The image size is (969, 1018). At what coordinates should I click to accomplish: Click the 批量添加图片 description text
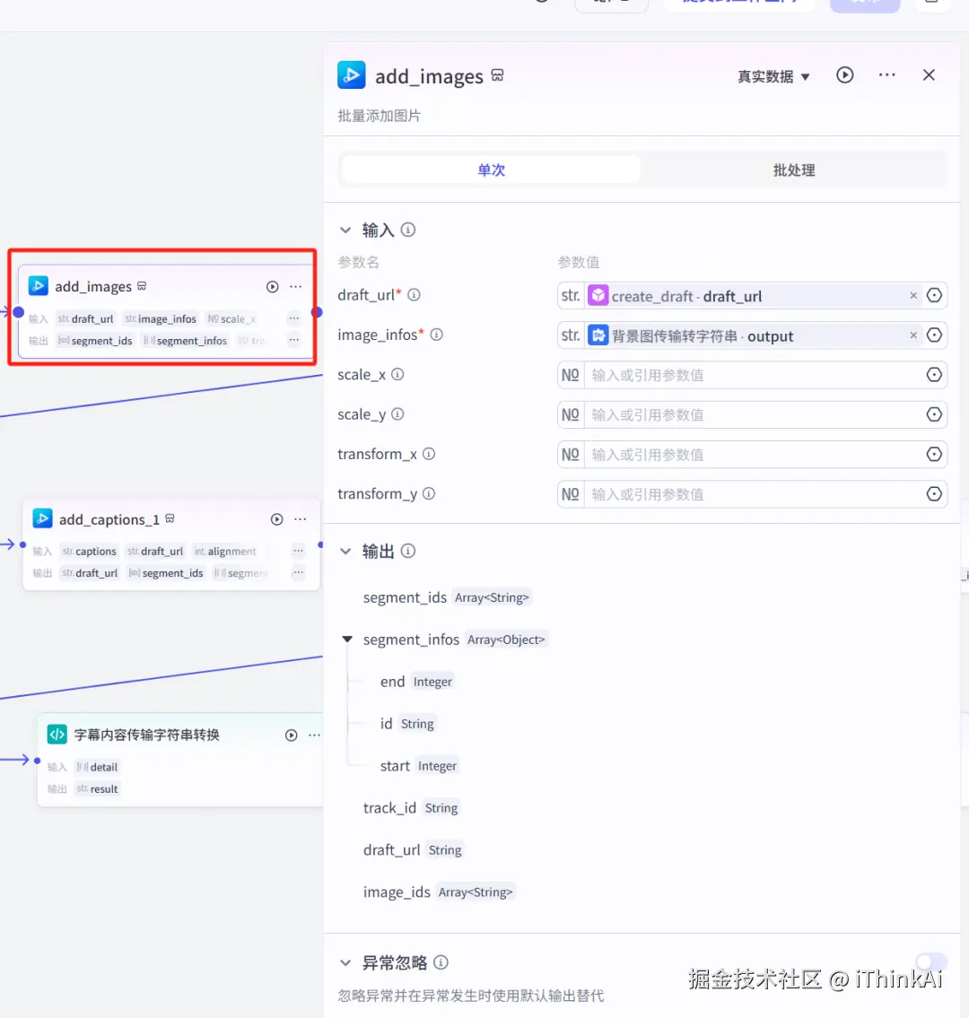(x=378, y=116)
